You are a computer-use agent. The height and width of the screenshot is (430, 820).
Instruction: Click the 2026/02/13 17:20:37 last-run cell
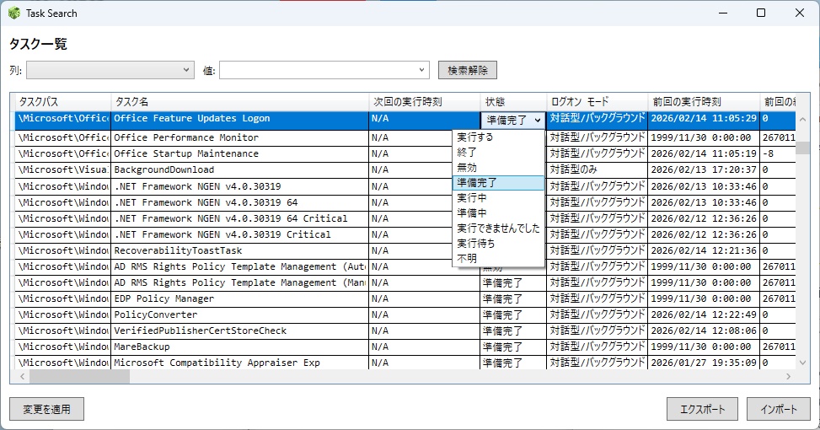(x=704, y=170)
